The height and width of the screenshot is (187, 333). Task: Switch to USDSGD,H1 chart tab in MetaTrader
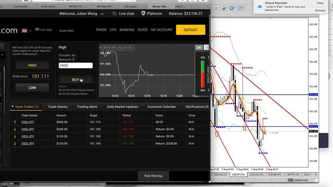pyautogui.click(x=220, y=175)
